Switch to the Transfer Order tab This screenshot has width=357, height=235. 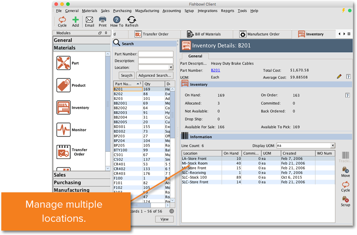click(x=154, y=34)
